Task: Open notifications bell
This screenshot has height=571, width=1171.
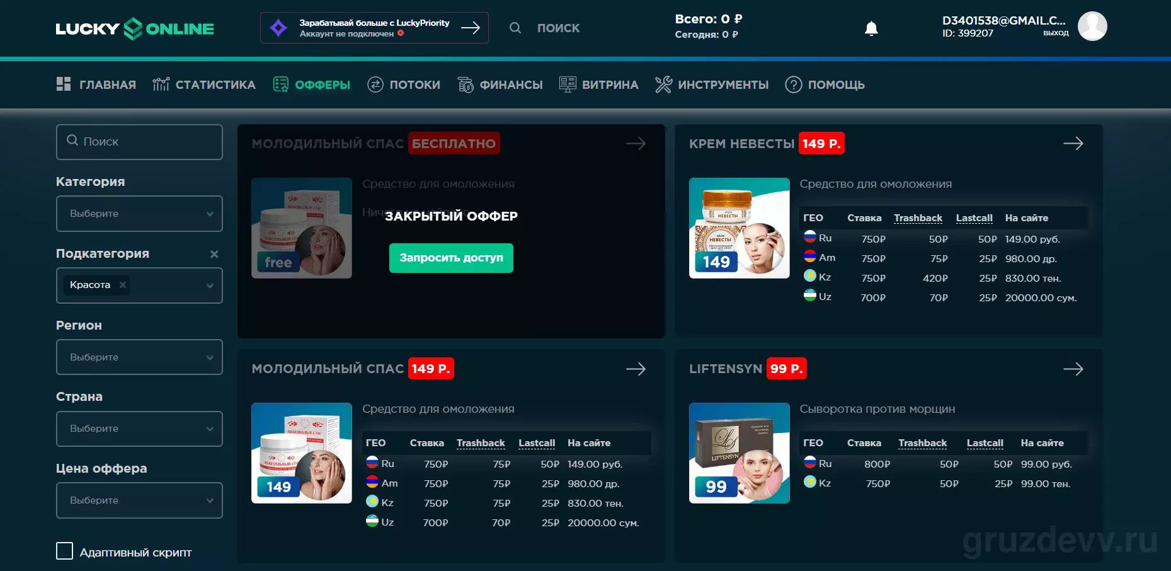Action: coord(871,28)
